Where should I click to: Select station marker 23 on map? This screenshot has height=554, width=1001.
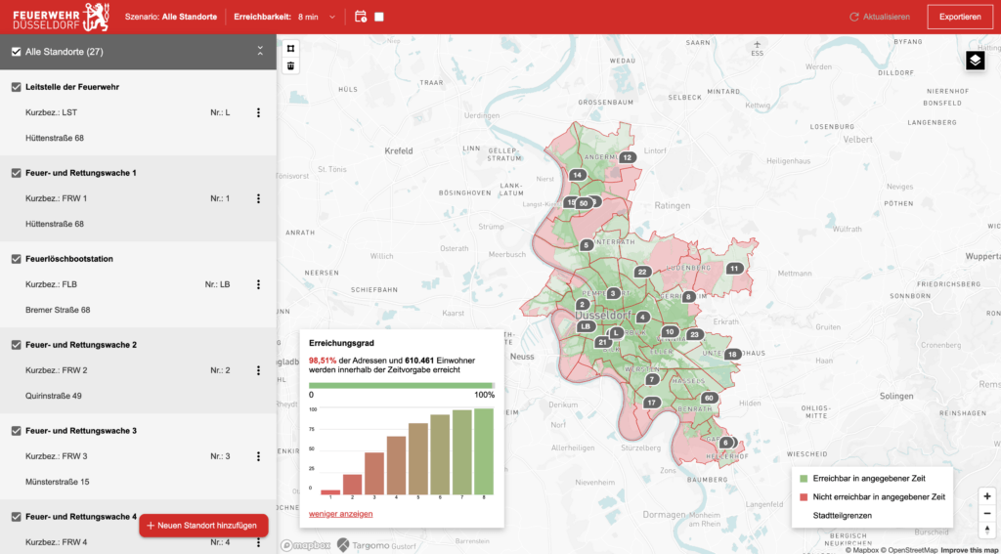pyautogui.click(x=695, y=335)
